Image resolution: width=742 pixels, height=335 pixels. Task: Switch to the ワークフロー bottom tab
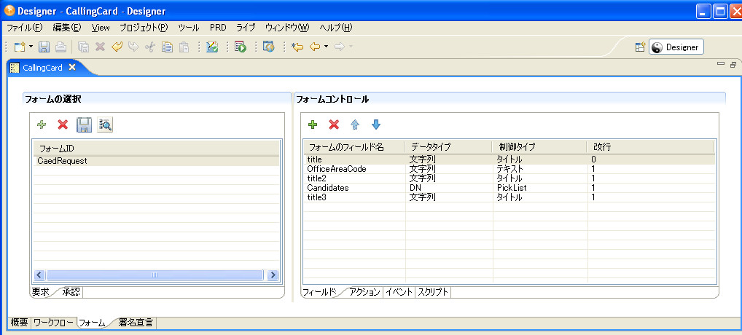pos(53,323)
